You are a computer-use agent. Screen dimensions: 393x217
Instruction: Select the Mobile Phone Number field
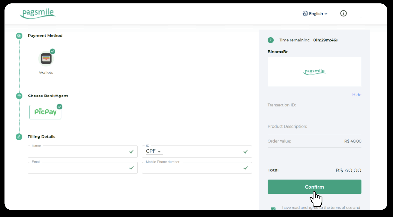pyautogui.click(x=192, y=168)
